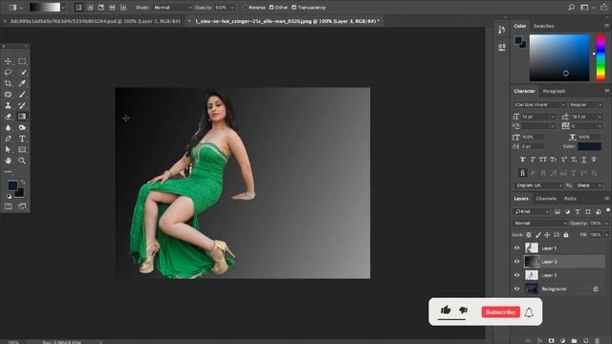Delete layer using the trash icon
The width and height of the screenshot is (612, 344).
click(x=597, y=340)
